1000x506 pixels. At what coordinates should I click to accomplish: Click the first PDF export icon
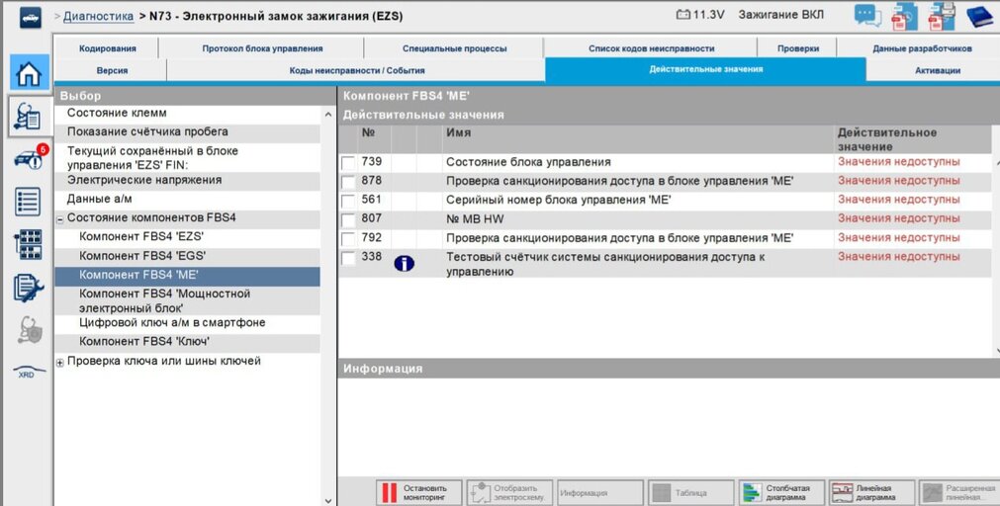(x=904, y=16)
